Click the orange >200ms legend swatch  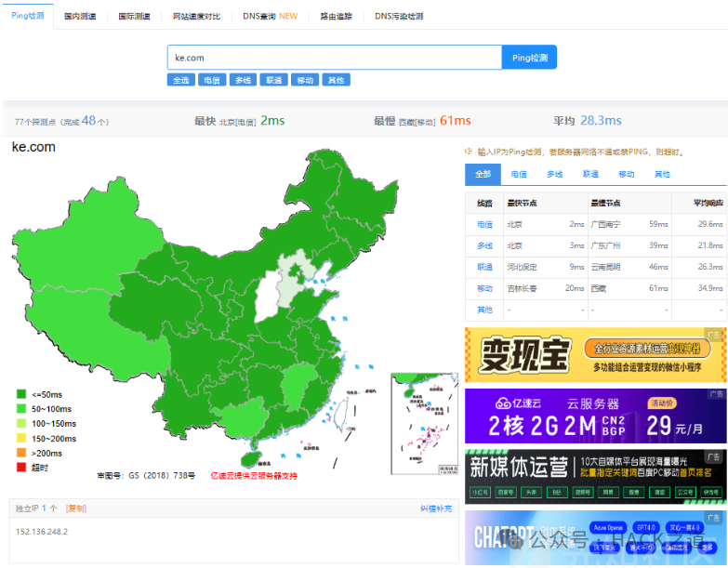point(21,453)
